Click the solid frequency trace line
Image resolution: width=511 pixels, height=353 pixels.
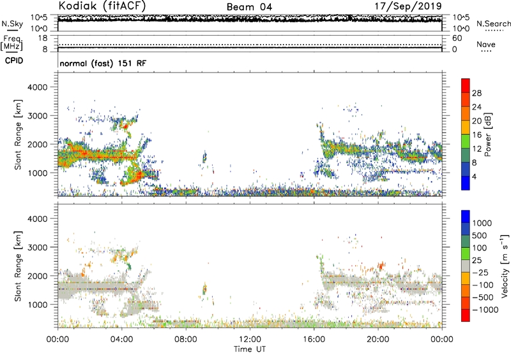(x=250, y=48)
